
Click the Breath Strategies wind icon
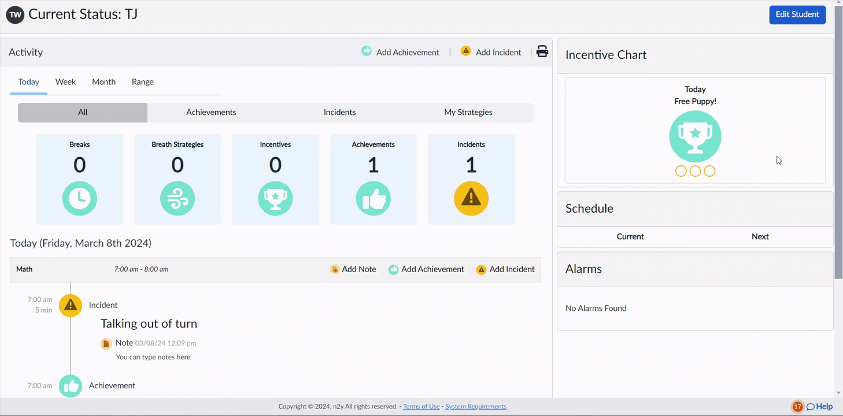pos(178,198)
